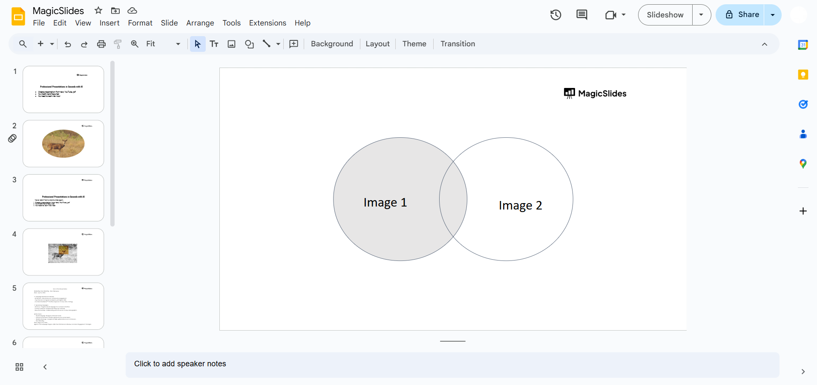Open version history clock icon
This screenshot has height=385, width=817.
pos(555,15)
